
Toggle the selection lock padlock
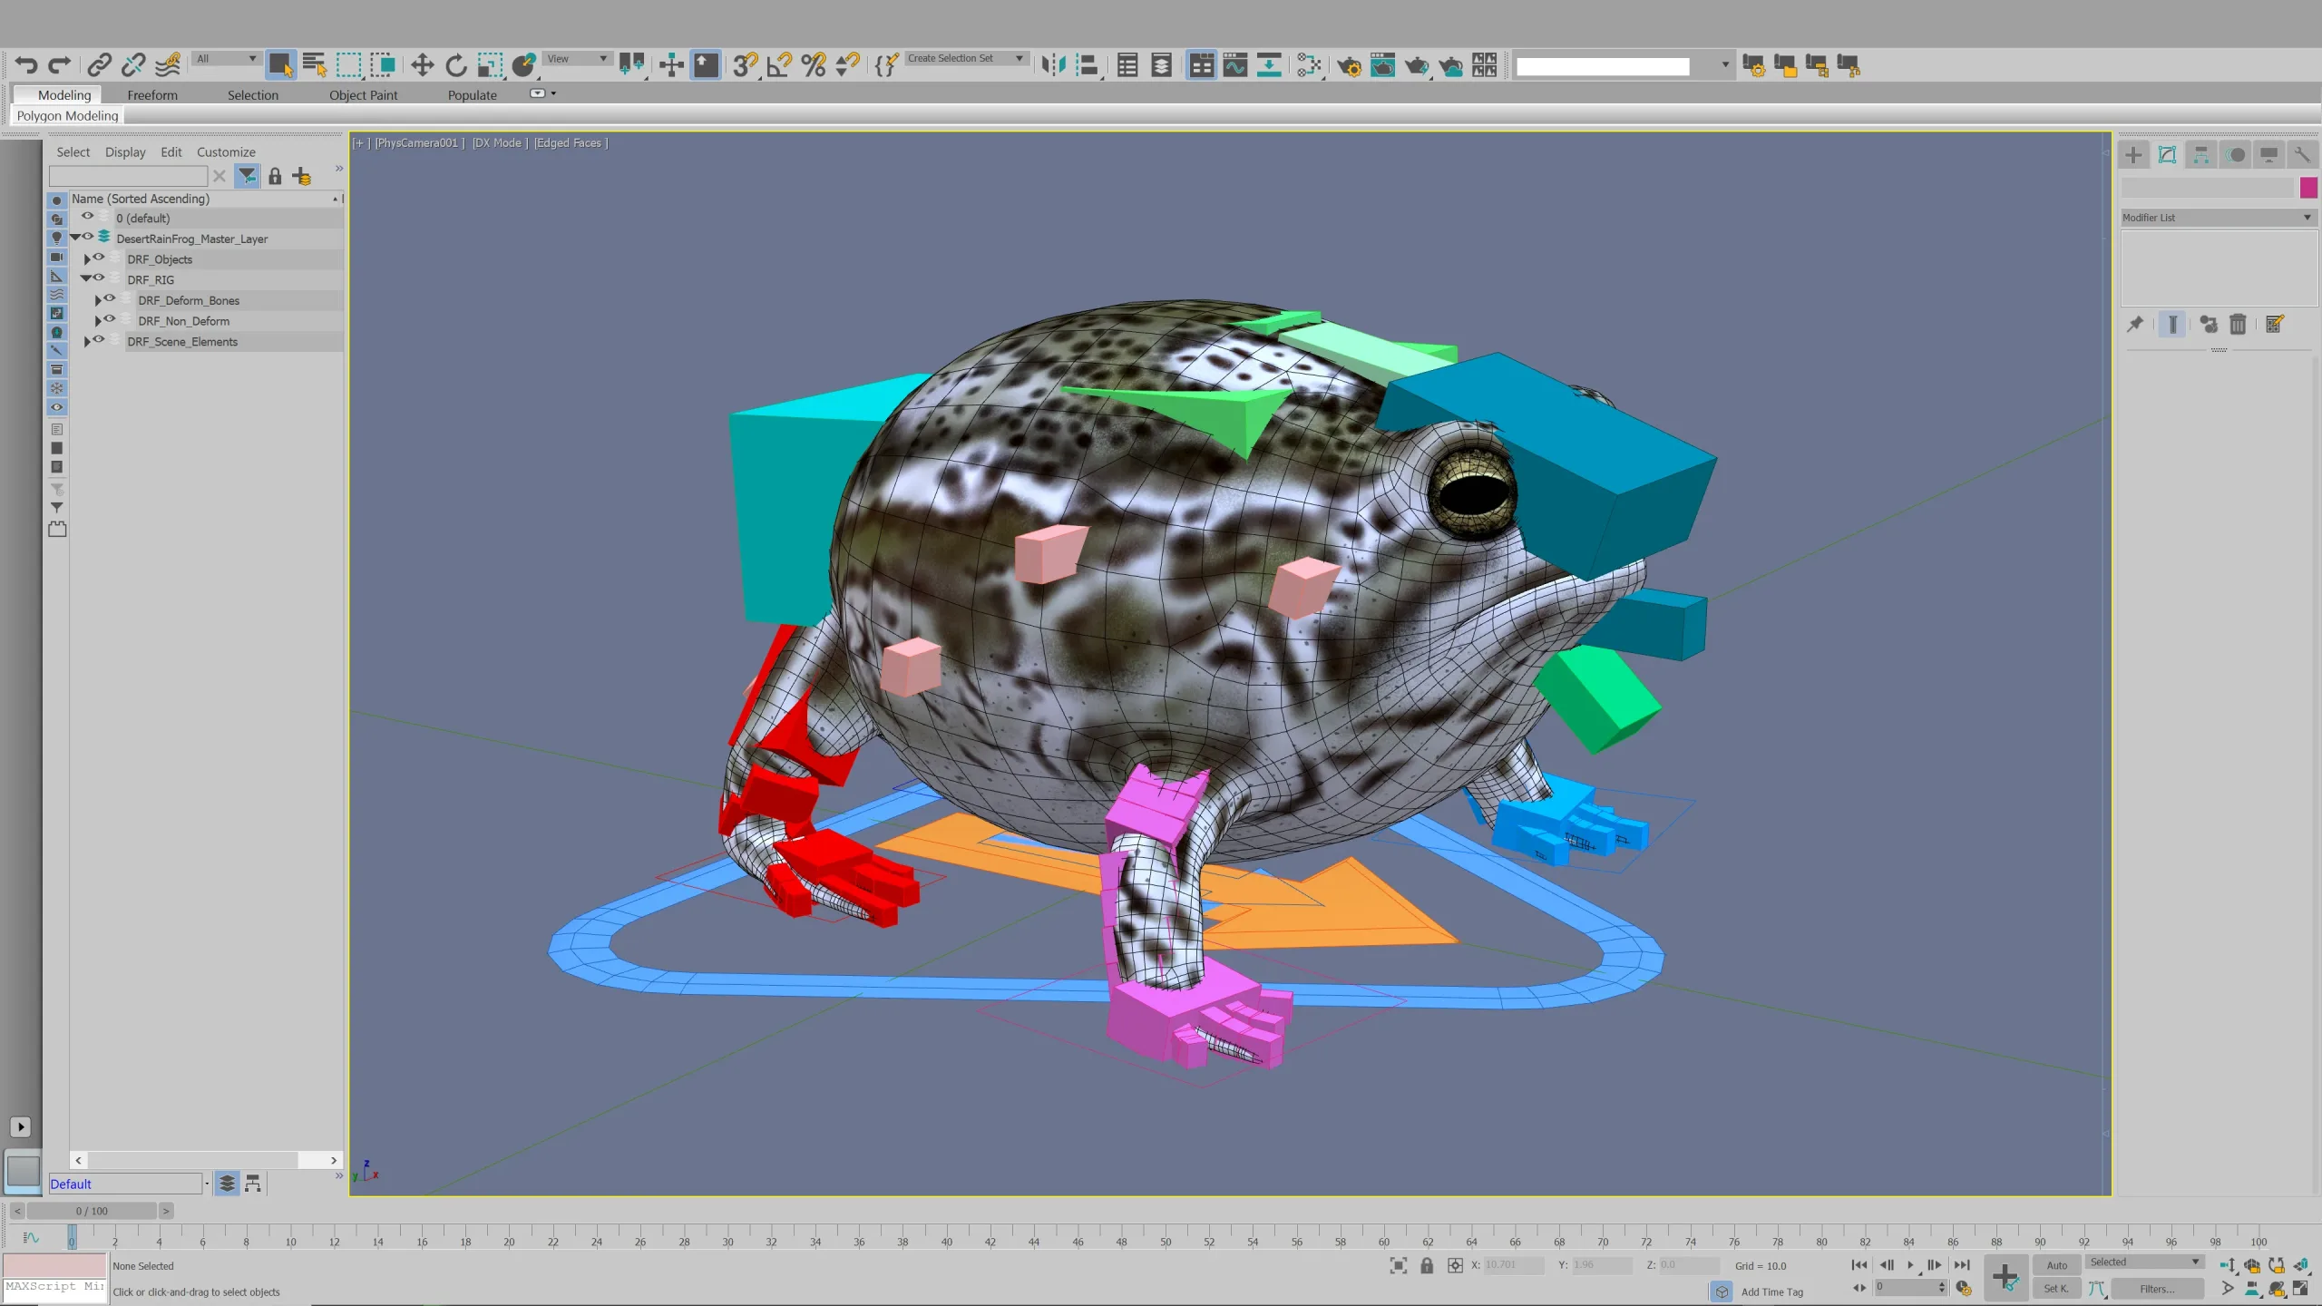(1427, 1265)
